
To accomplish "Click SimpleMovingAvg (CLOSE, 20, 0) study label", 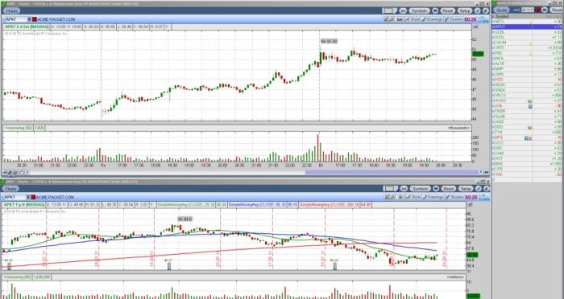I will [186, 205].
